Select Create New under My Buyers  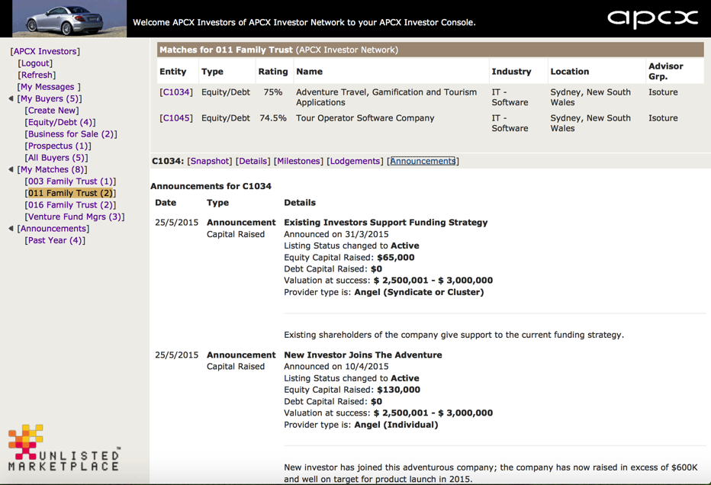click(x=52, y=111)
